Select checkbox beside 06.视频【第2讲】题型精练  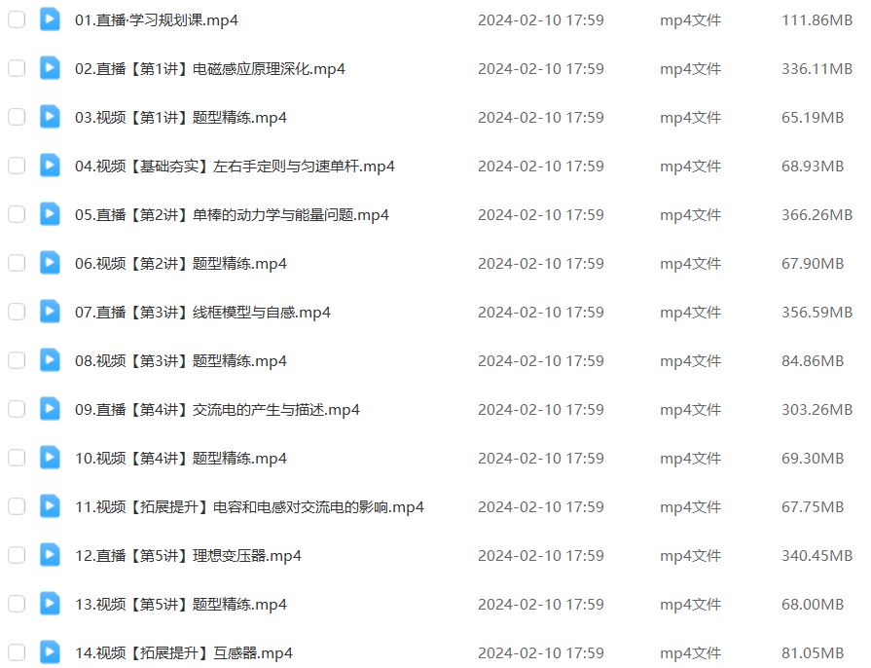17,263
